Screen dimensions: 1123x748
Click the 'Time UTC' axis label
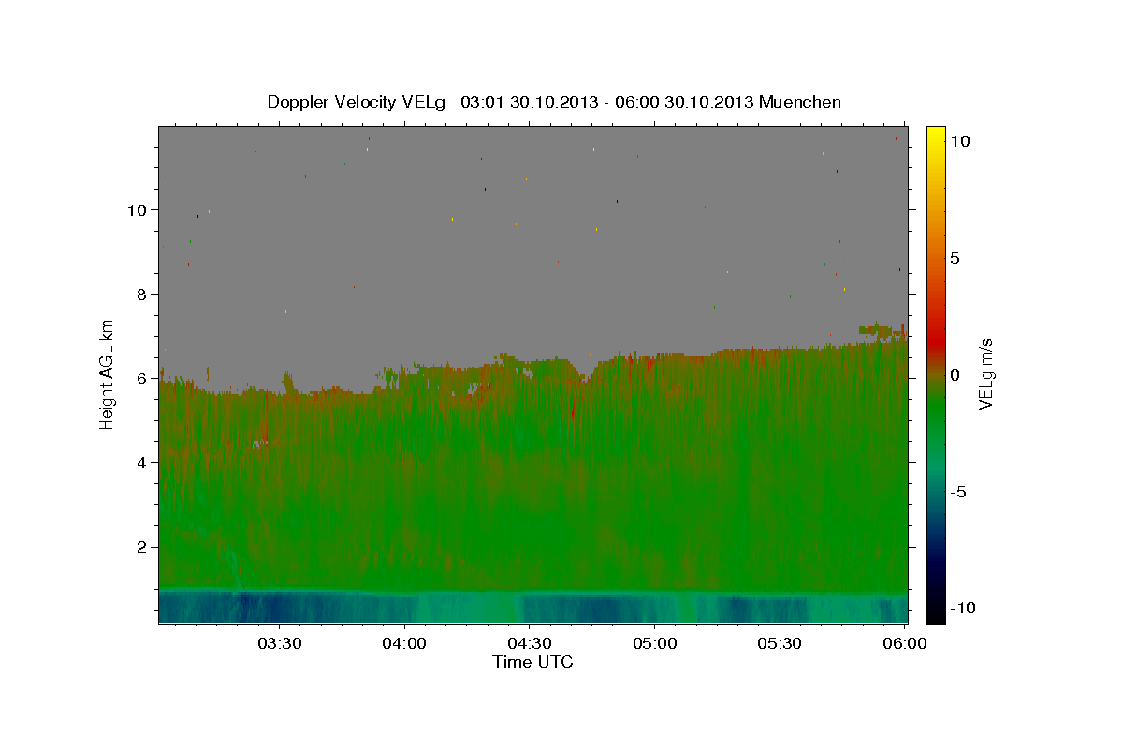pos(532,662)
